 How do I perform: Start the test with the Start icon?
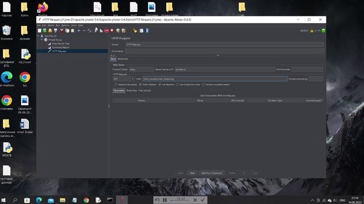(96, 31)
